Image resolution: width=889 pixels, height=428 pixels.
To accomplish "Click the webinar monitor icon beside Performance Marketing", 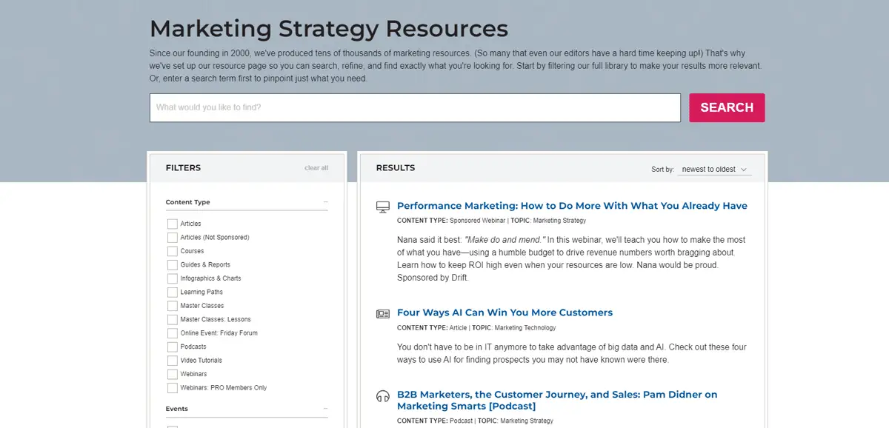I will tap(382, 207).
